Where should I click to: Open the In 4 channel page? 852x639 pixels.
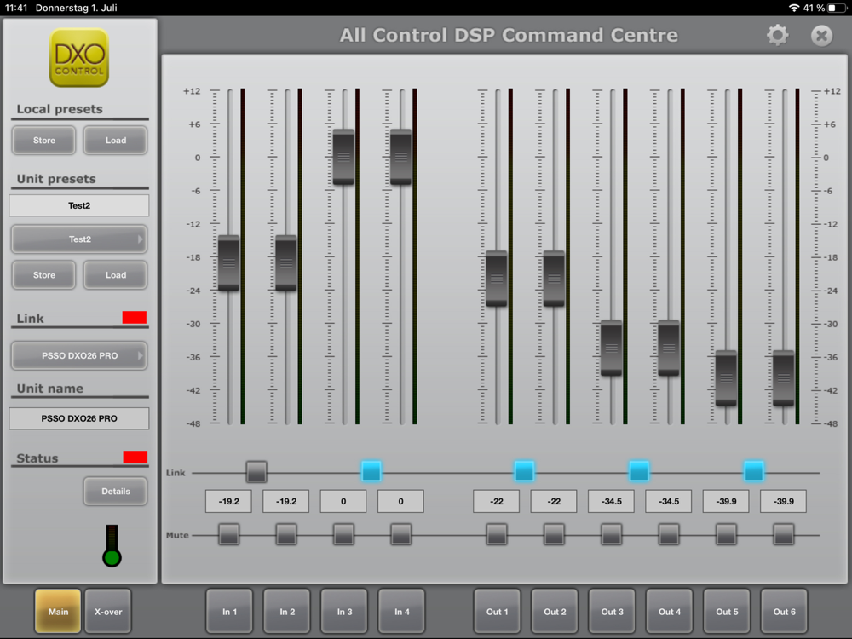[401, 611]
